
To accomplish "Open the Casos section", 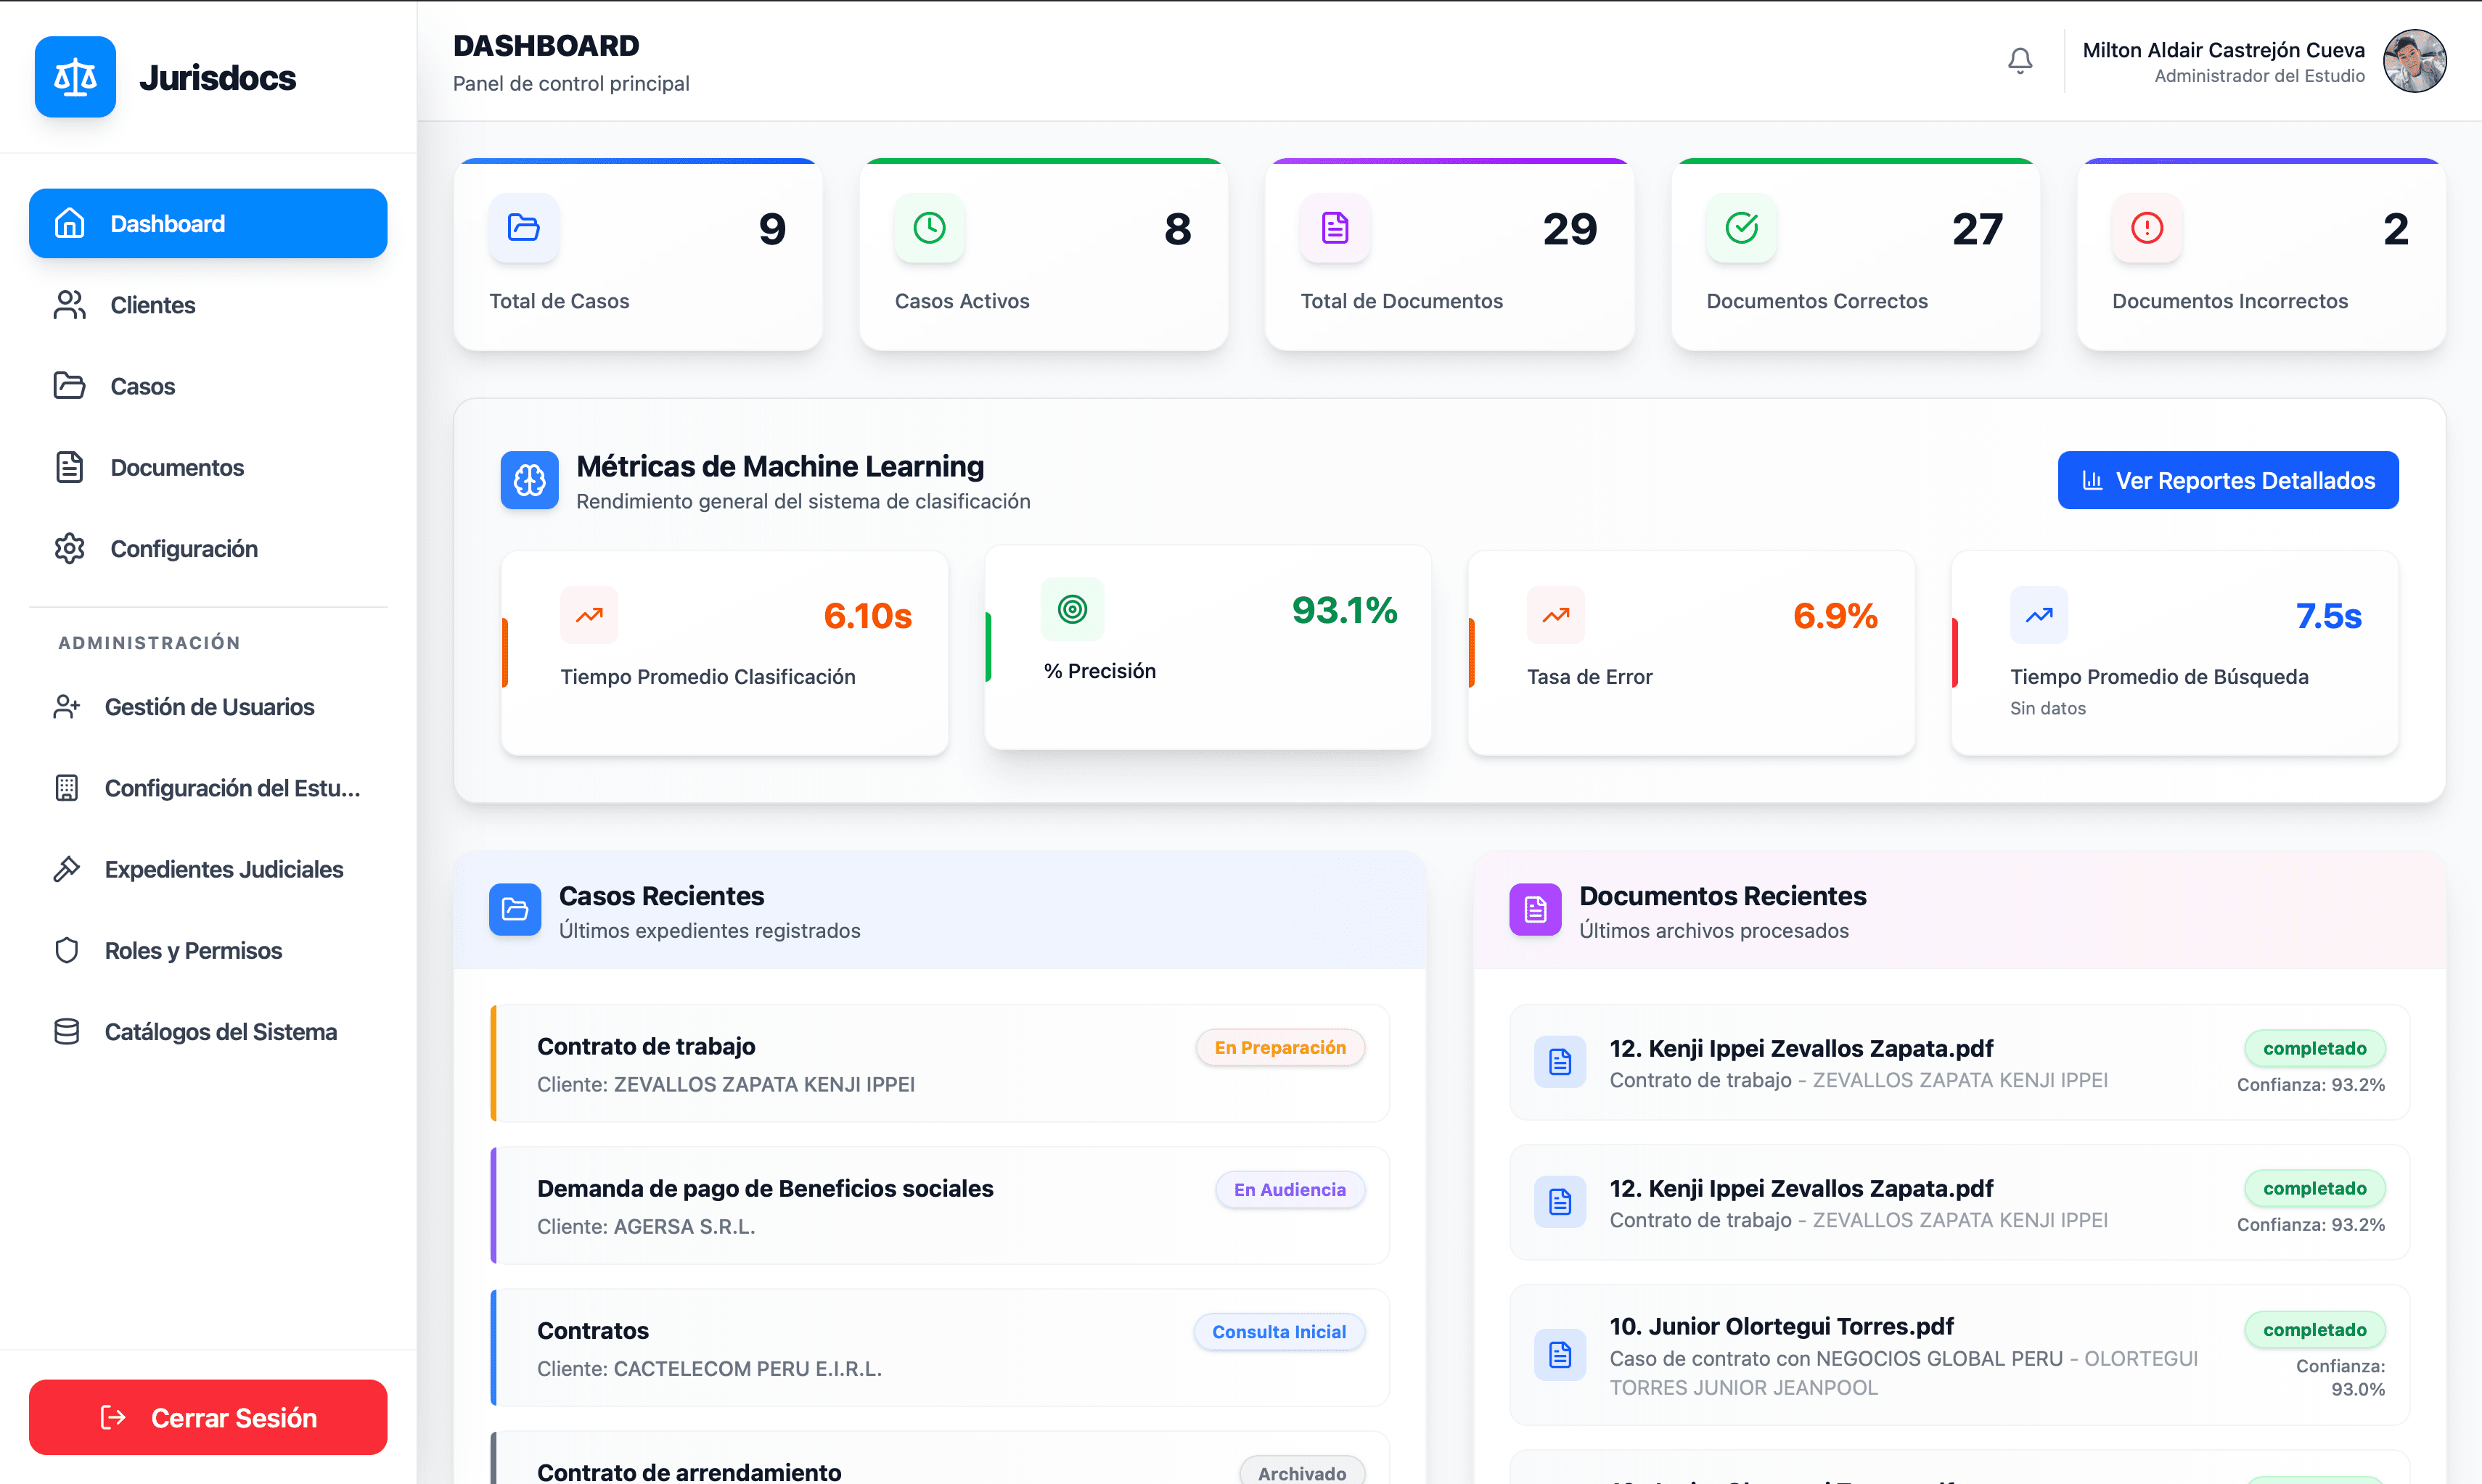I will 208,386.
